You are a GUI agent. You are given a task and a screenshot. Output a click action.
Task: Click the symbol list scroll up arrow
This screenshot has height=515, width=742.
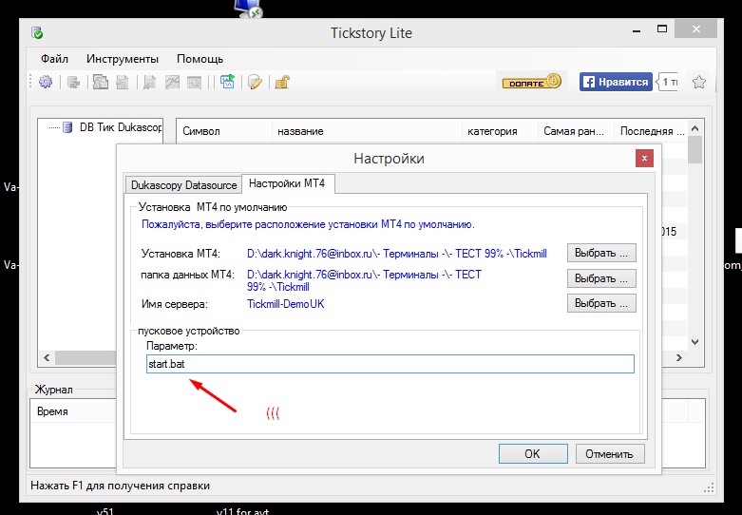coord(694,128)
